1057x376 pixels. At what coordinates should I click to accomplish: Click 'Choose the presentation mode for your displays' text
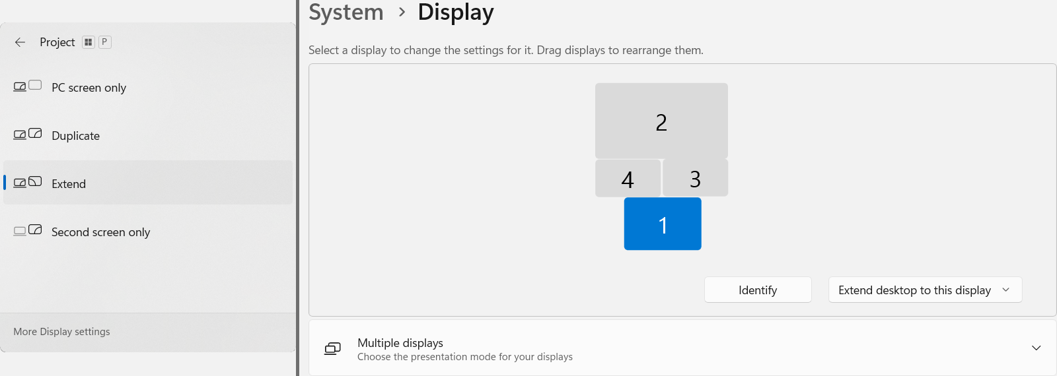pyautogui.click(x=465, y=357)
